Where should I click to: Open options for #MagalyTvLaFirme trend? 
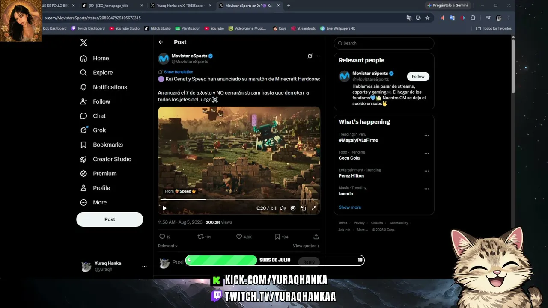point(426,136)
